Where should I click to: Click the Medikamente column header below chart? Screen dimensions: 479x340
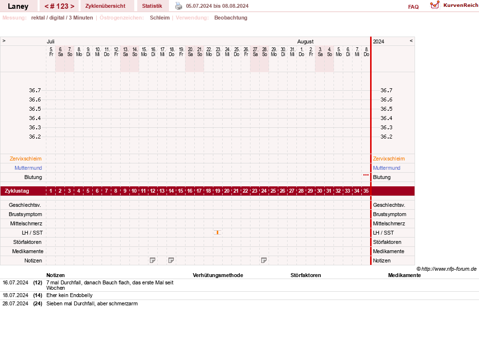(x=404, y=275)
